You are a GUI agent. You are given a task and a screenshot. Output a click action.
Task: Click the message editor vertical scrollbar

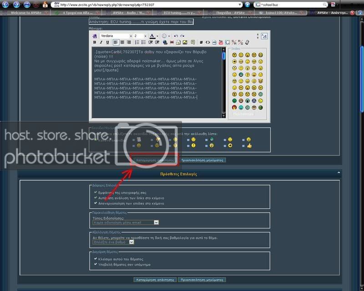coord(224,82)
